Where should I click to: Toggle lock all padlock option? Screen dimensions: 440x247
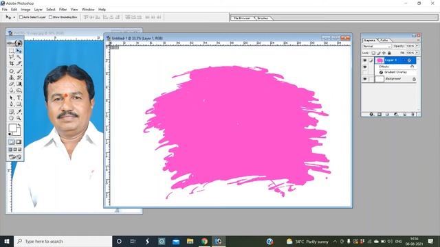point(389,53)
